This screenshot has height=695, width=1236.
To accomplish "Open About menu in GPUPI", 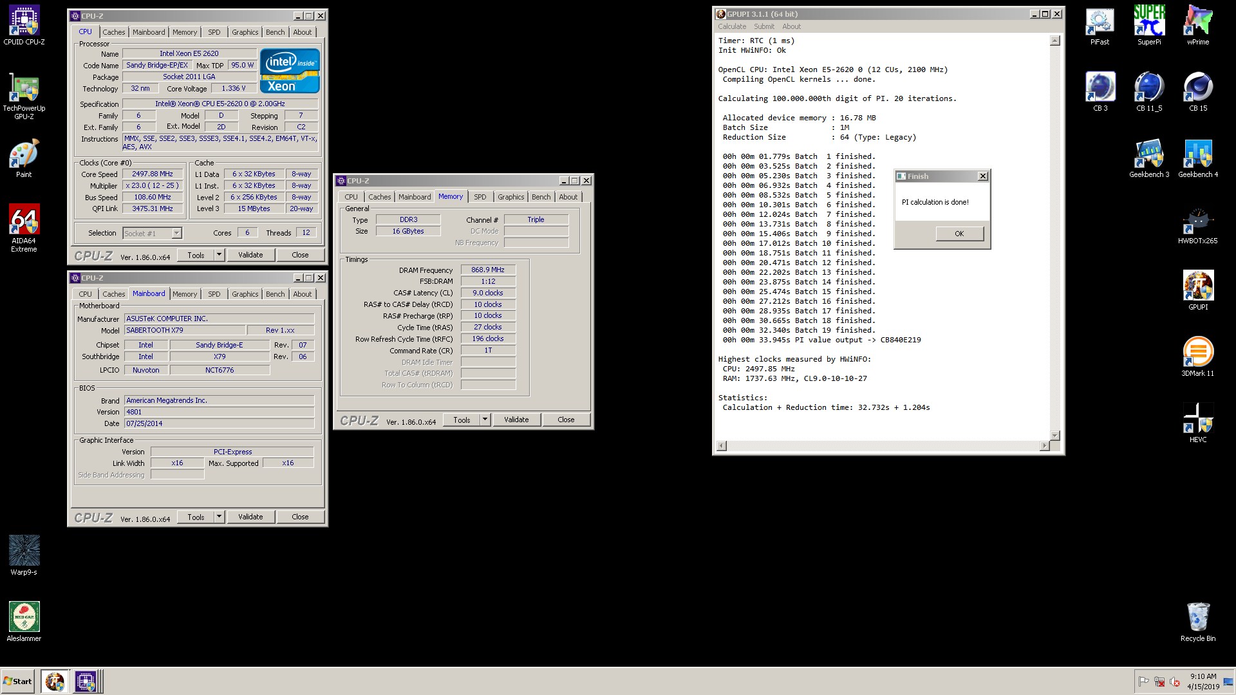I will 791,26.
